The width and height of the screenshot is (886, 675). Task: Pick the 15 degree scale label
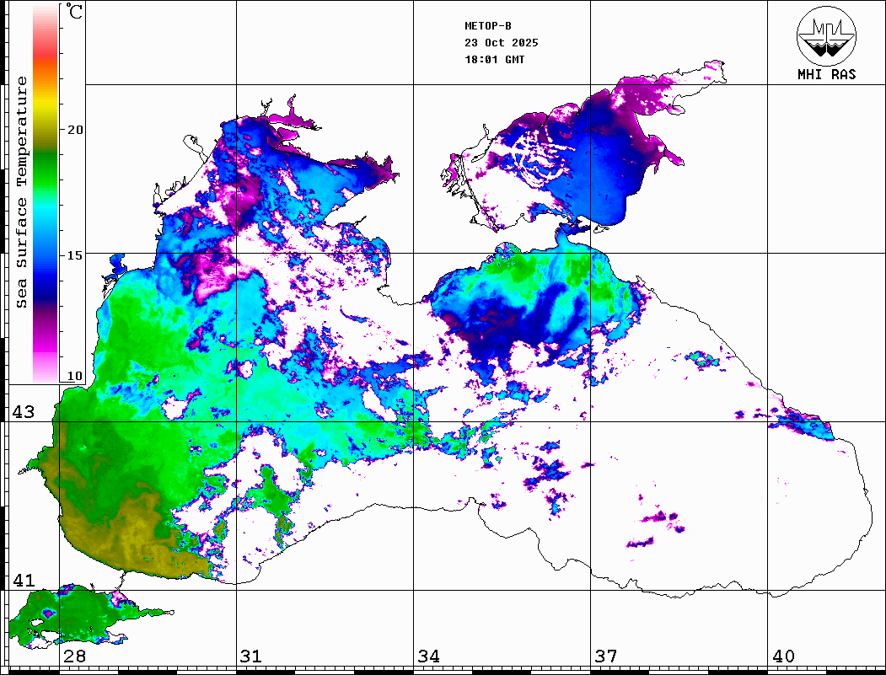pyautogui.click(x=76, y=254)
